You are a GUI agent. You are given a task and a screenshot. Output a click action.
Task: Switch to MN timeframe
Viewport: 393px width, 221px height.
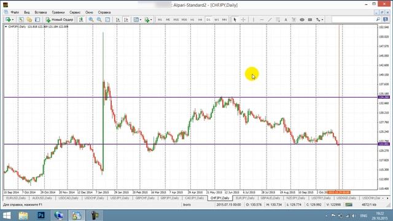click(x=225, y=20)
